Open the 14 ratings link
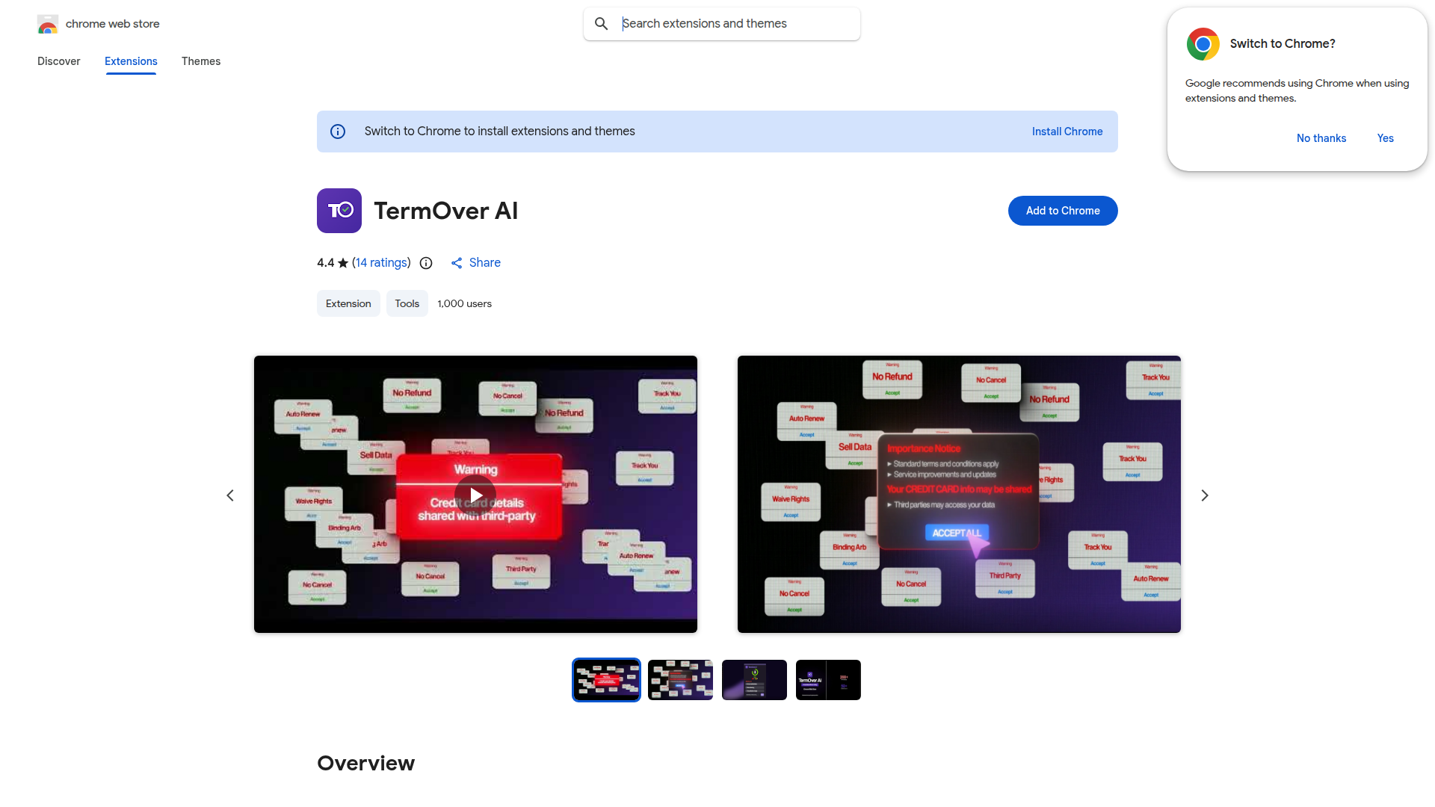1435x807 pixels. [x=382, y=263]
